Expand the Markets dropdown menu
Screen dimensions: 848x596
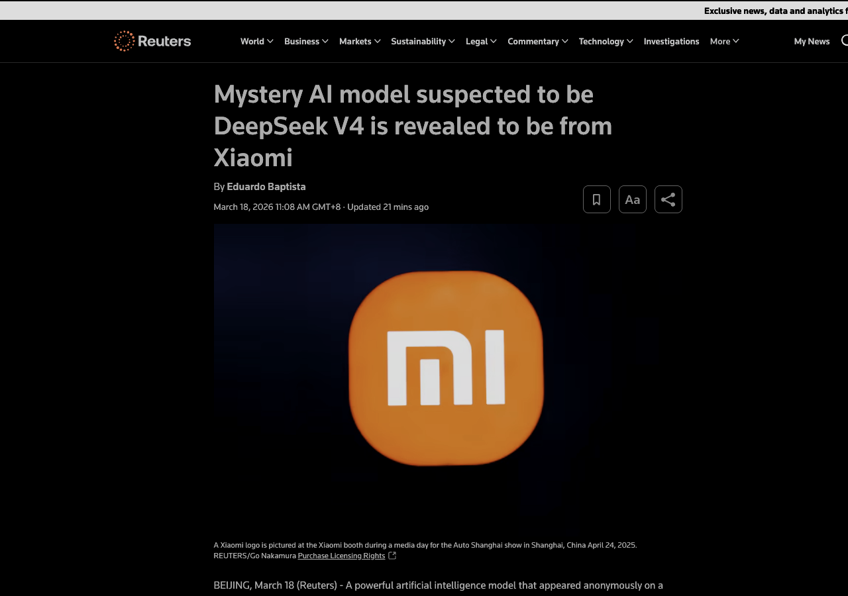[x=360, y=41]
